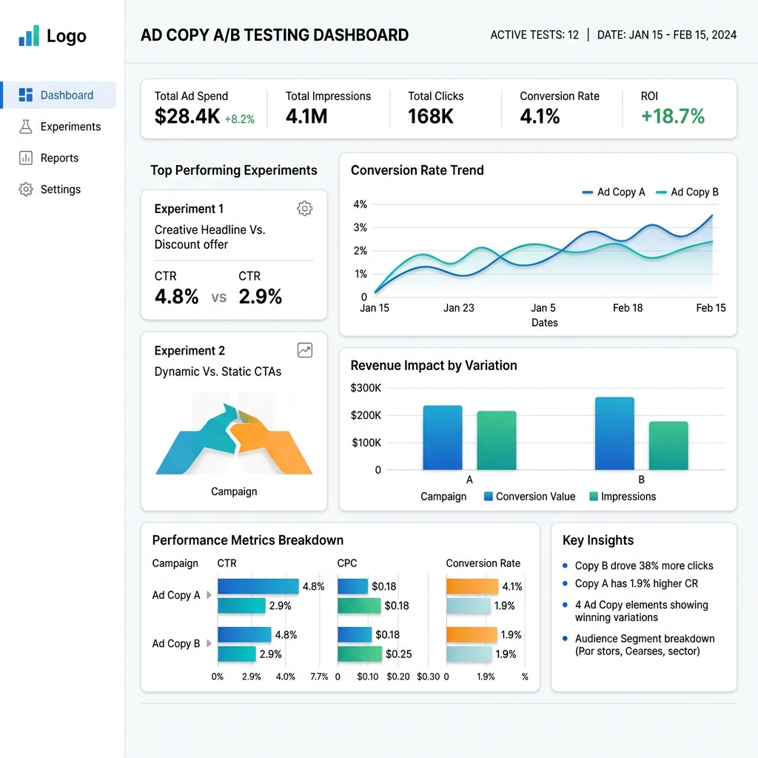Click 'Creative Headline Vs. Discount offer' text

pyautogui.click(x=209, y=237)
